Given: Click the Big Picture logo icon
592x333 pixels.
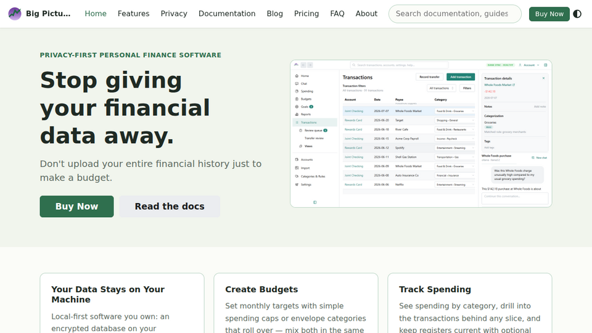Looking at the screenshot, I should point(15,14).
